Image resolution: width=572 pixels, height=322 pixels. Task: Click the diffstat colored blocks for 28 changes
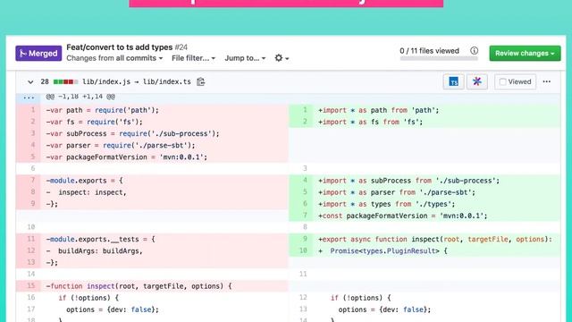65,81
